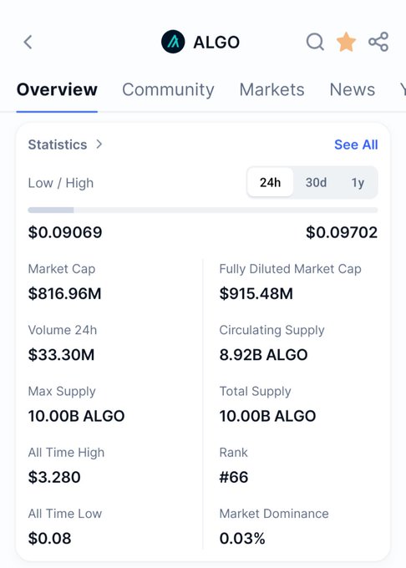Tap the ALGO title text

[x=216, y=43]
